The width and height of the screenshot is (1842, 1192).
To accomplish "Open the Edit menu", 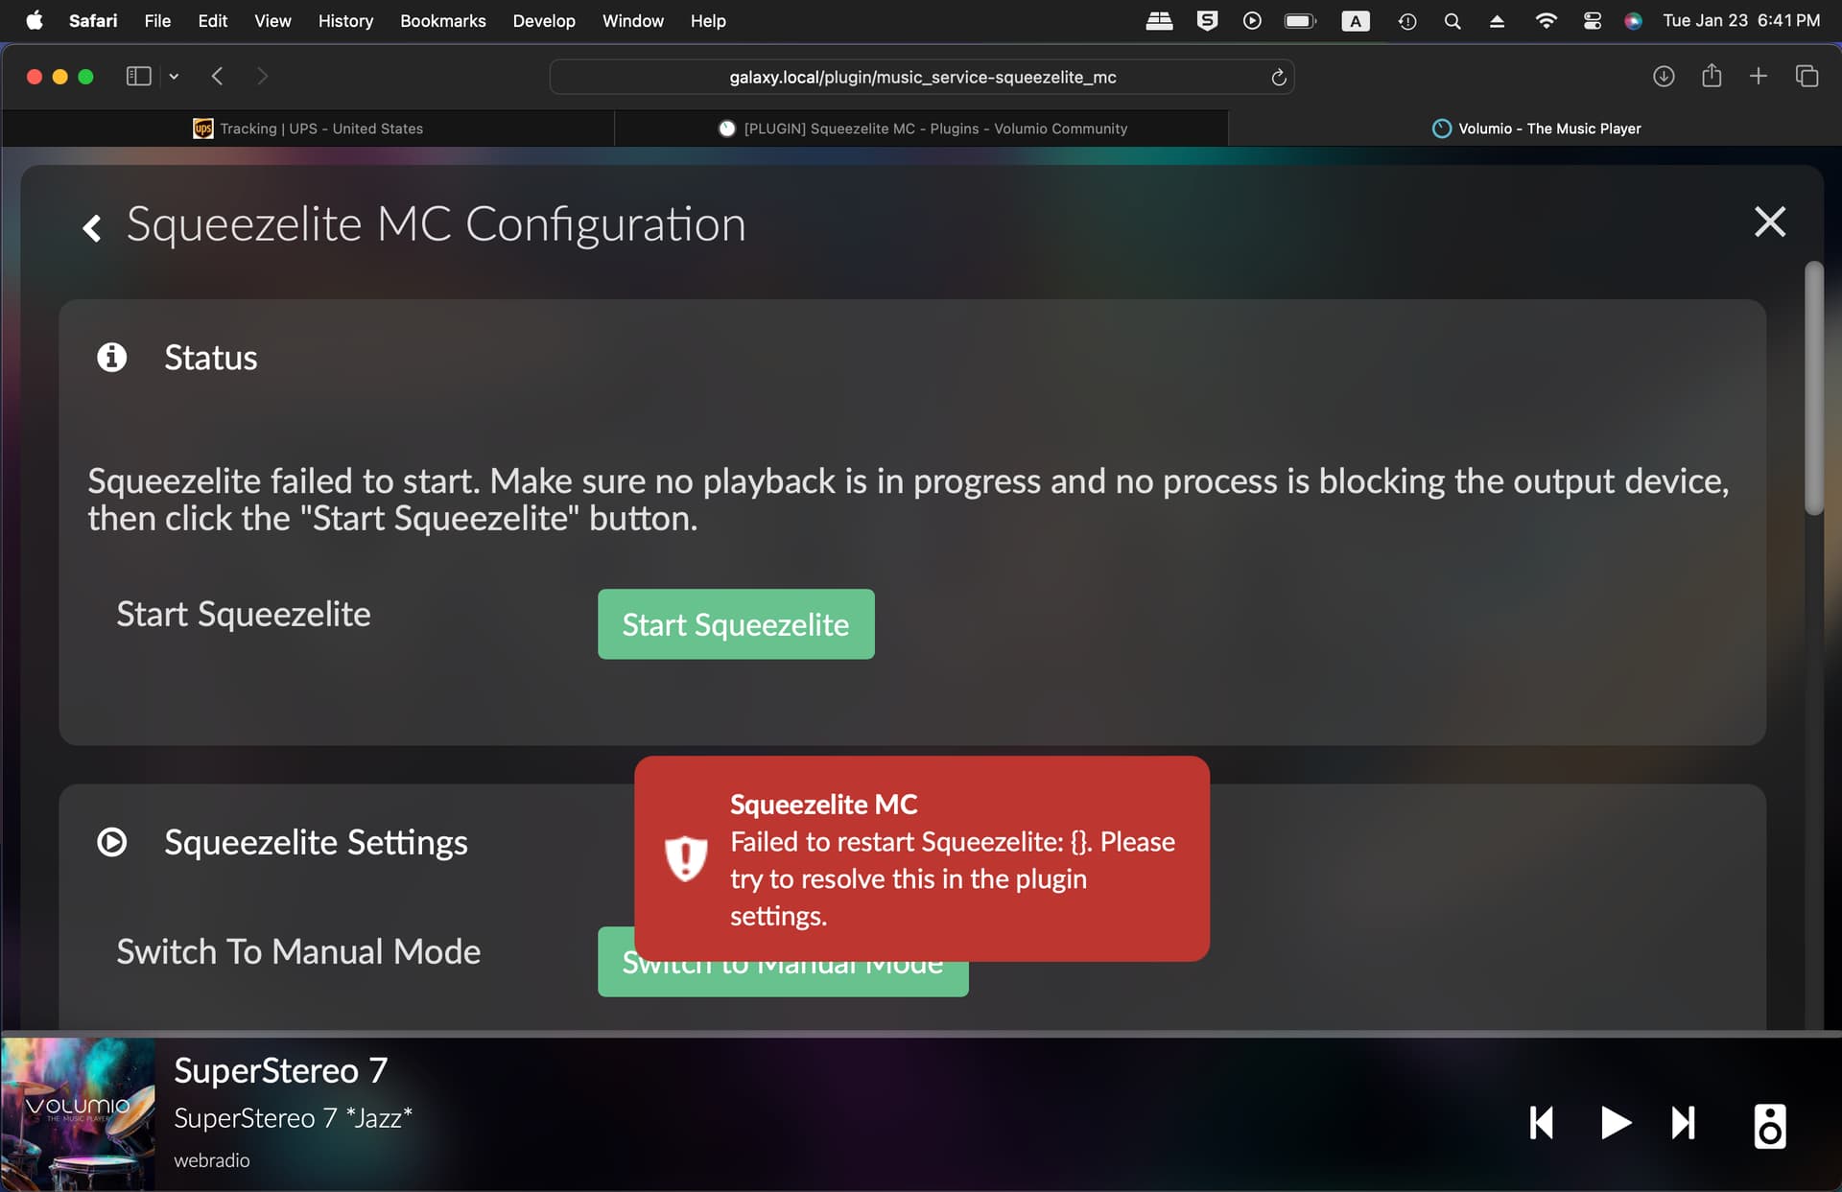I will (x=212, y=20).
